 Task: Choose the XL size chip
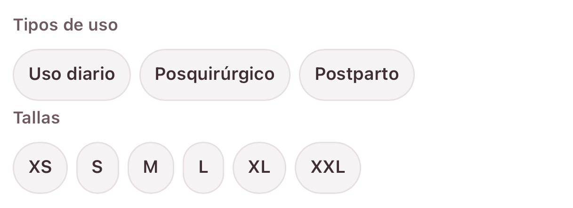pyautogui.click(x=259, y=167)
